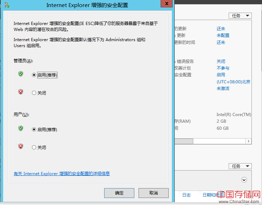Image resolution: width=262 pixels, height=205 pixels.
Task: Close the IE ESC dialog window
Action: (x=167, y=4)
